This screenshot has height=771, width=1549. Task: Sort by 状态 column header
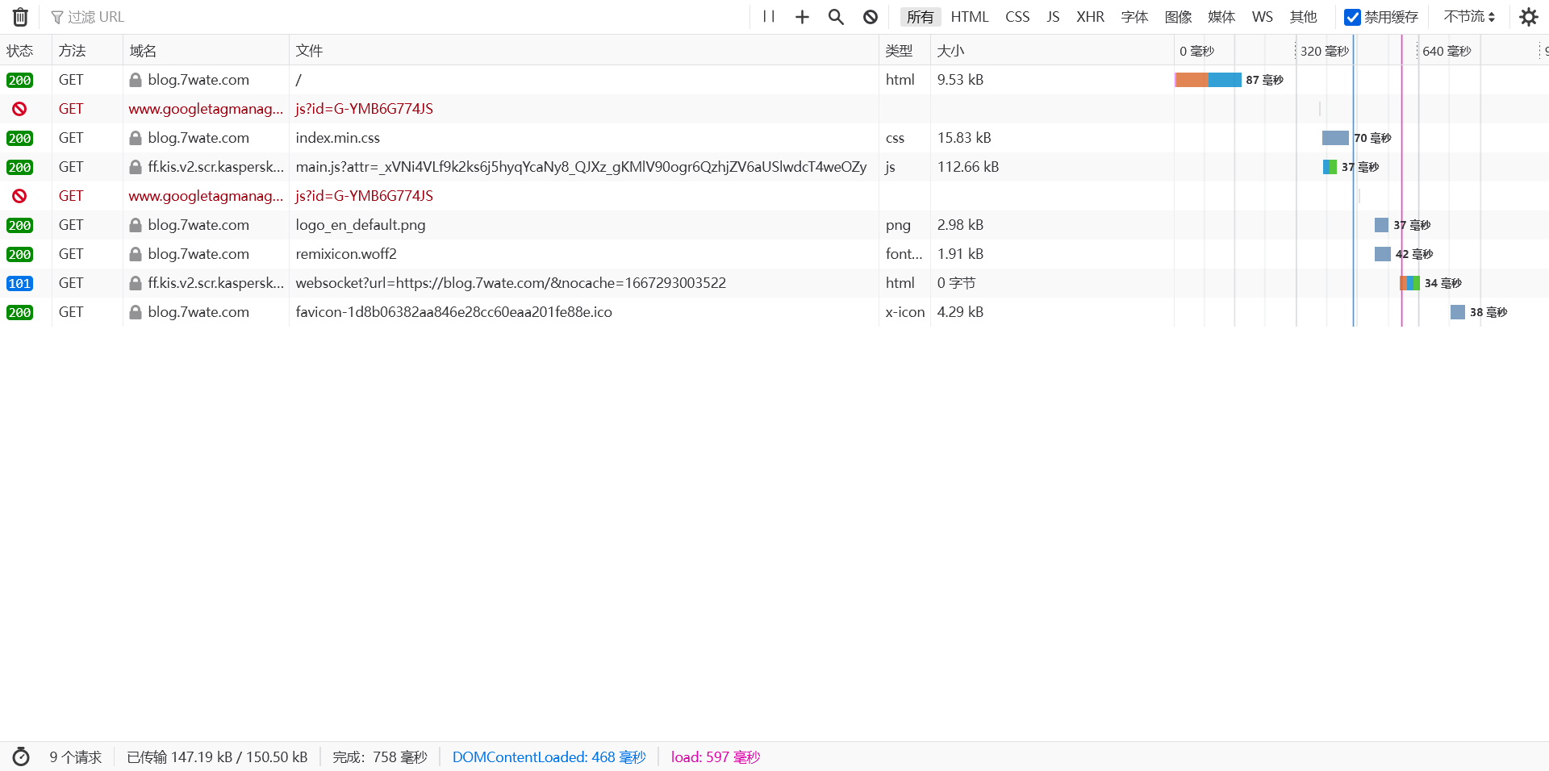coord(20,51)
